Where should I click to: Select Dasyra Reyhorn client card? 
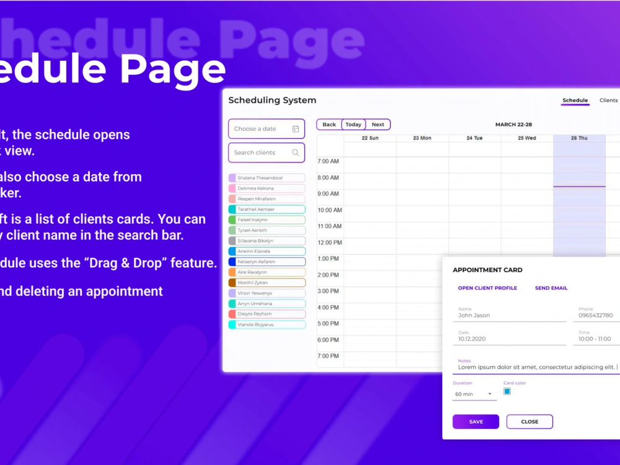click(267, 314)
